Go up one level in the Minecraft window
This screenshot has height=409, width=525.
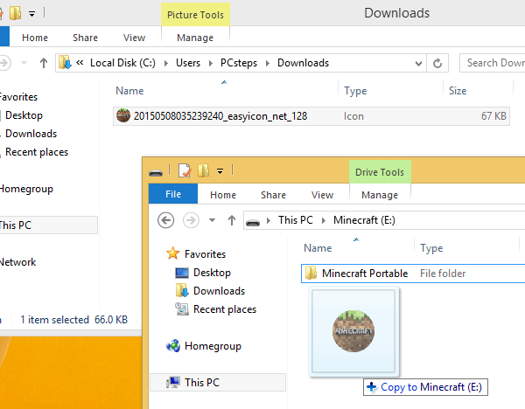click(232, 220)
